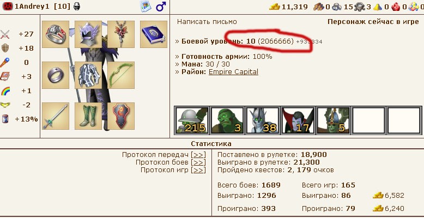Screen dimensions: 424x218
Task: Open the Empire Capital district link
Action: tap(233, 72)
